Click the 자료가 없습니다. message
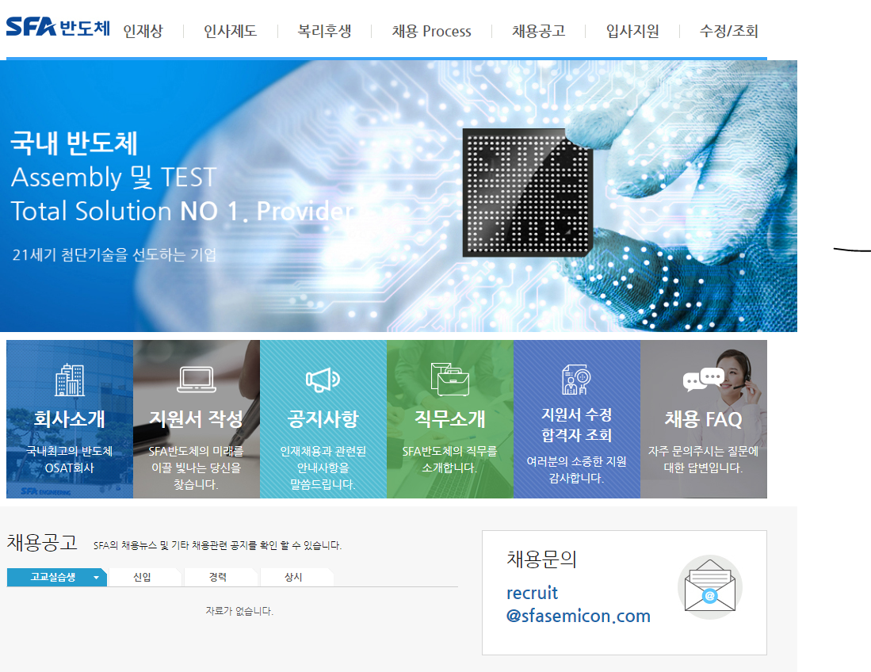 click(x=239, y=611)
